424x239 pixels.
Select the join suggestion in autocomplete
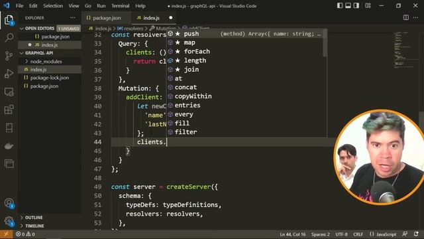click(x=244, y=70)
